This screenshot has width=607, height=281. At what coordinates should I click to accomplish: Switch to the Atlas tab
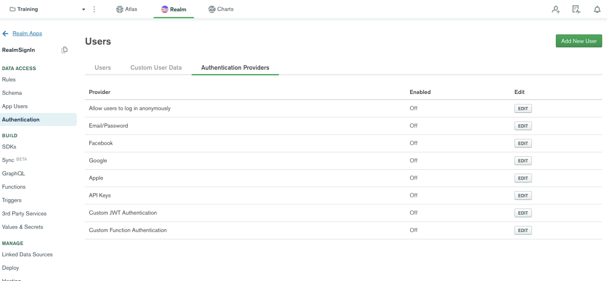(x=127, y=9)
